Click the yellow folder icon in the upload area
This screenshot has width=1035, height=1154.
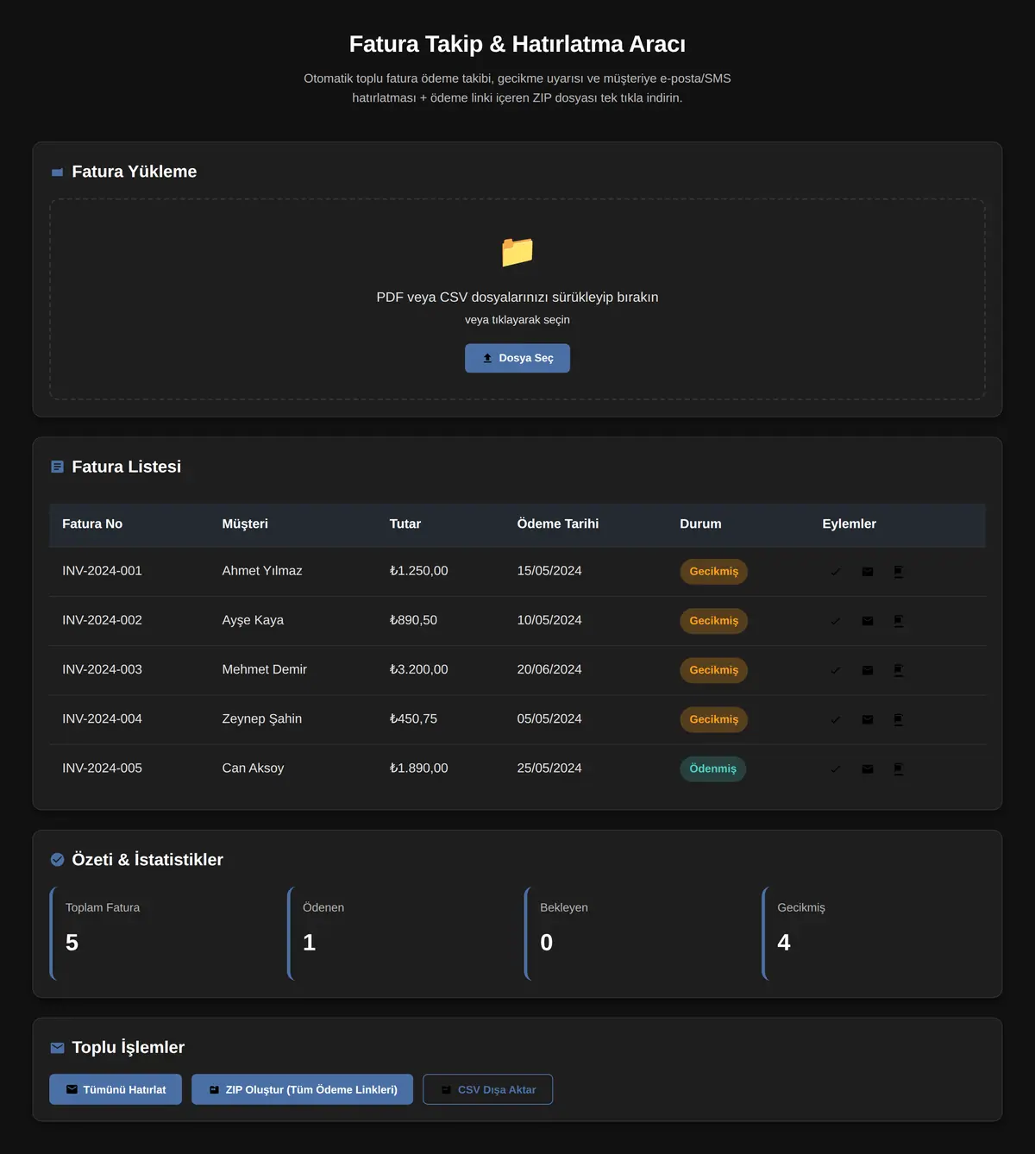point(517,252)
